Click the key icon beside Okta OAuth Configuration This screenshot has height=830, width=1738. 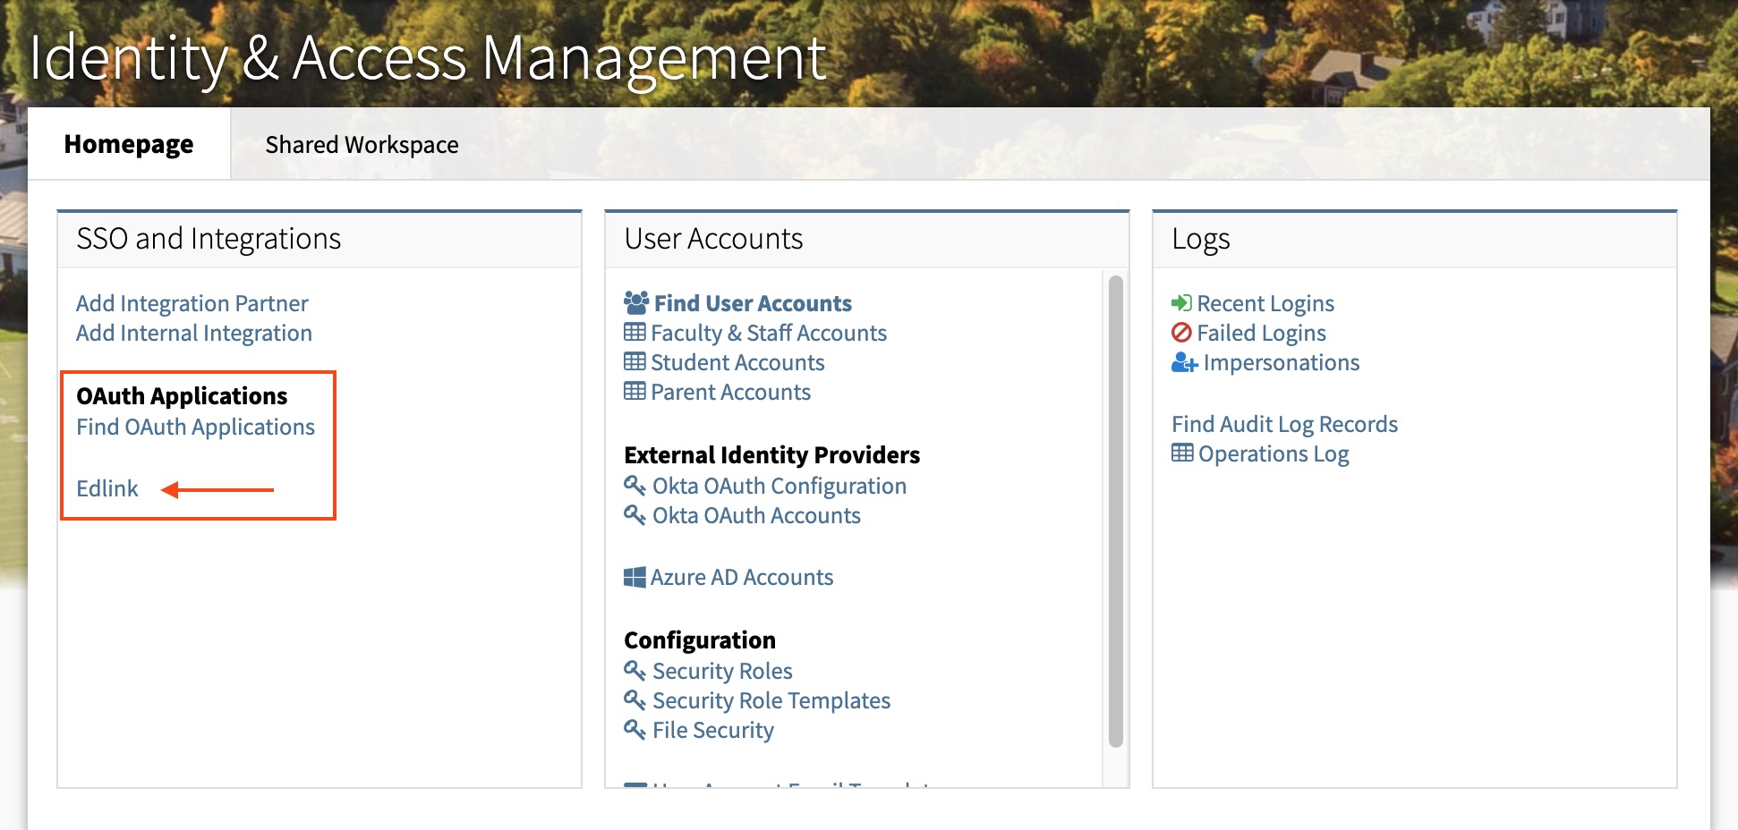click(x=635, y=486)
